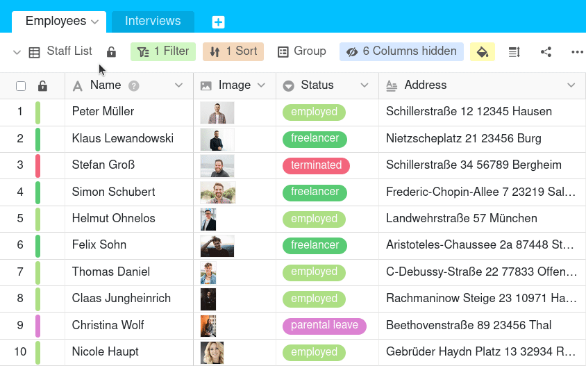Image resolution: width=586 pixels, height=366 pixels.
Task: Show the 6 hidden columns panel
Action: pos(401,51)
